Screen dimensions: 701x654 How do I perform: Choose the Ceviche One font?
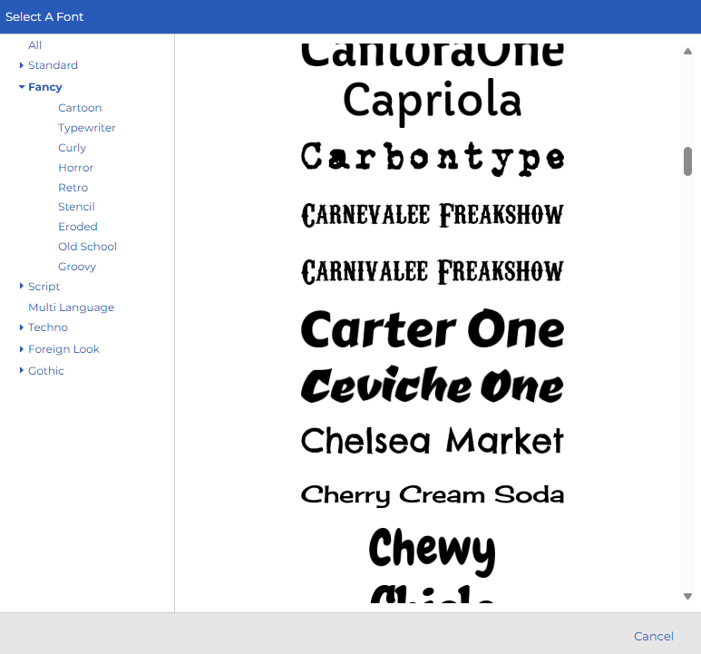point(432,385)
